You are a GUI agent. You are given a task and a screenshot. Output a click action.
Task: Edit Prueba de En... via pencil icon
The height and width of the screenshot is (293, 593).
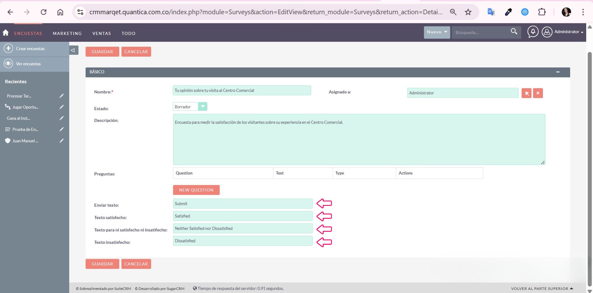(61, 129)
